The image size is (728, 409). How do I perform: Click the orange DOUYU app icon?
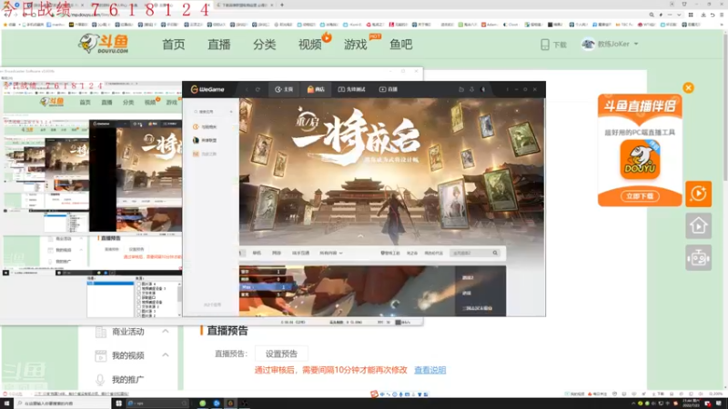pyautogui.click(x=640, y=160)
